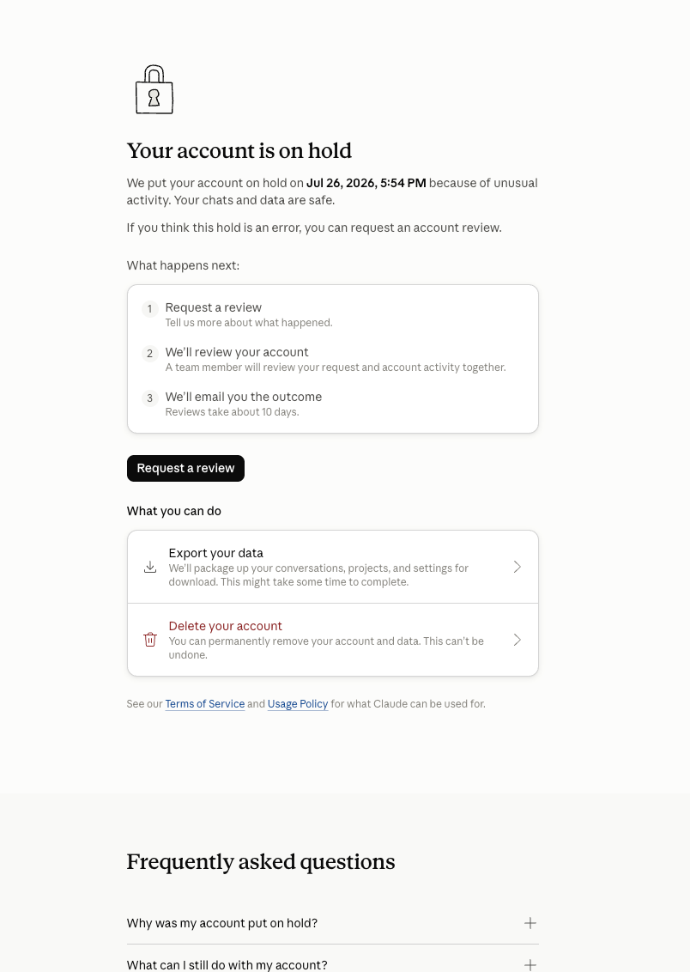The width and height of the screenshot is (690, 972).
Task: Expand the plus icon for What can I still do
Action: [x=530, y=964]
